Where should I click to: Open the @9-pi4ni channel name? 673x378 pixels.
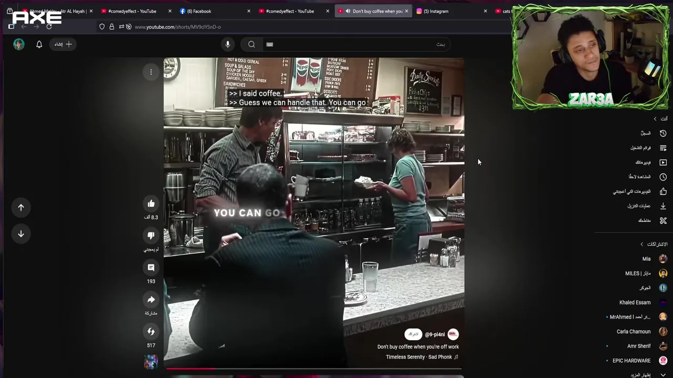[x=435, y=334]
